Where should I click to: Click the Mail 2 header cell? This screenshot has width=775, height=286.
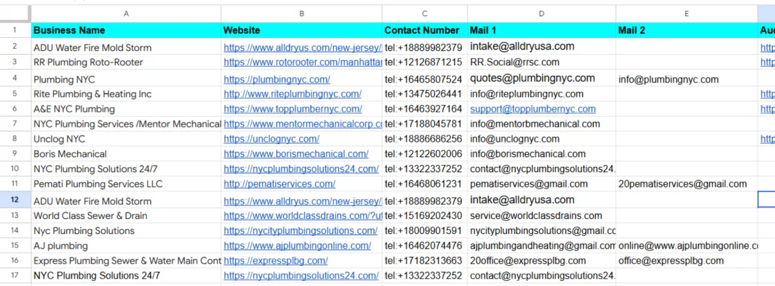(687, 30)
